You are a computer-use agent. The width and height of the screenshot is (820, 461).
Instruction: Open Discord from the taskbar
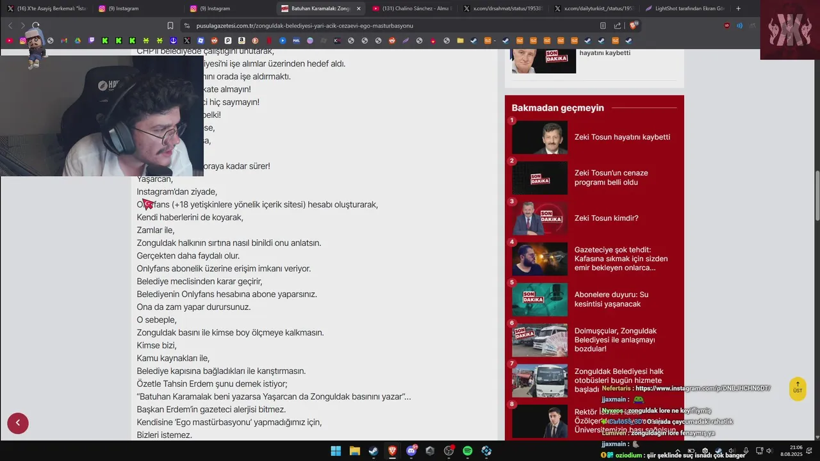click(411, 451)
